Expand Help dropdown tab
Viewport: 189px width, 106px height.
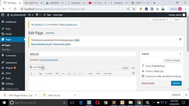pos(177,20)
